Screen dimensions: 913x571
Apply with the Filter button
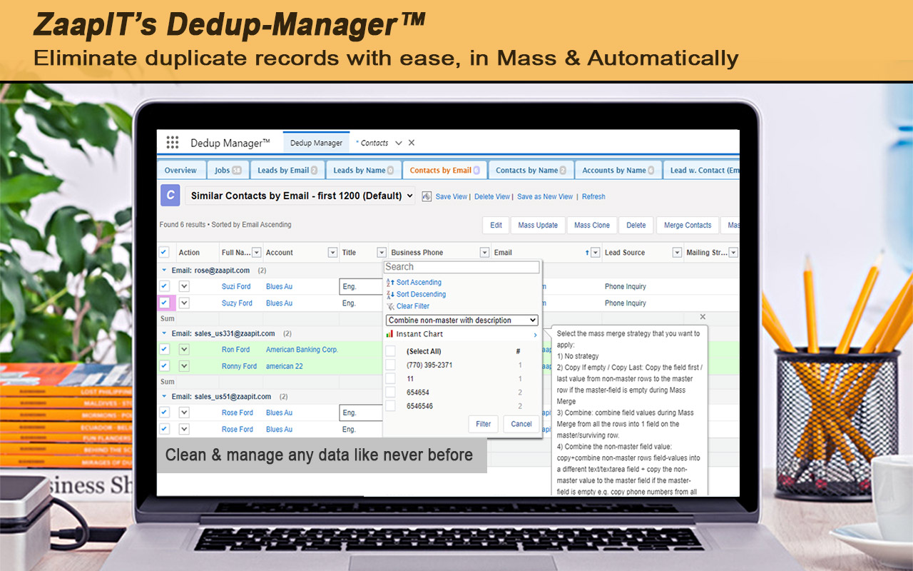pos(484,424)
